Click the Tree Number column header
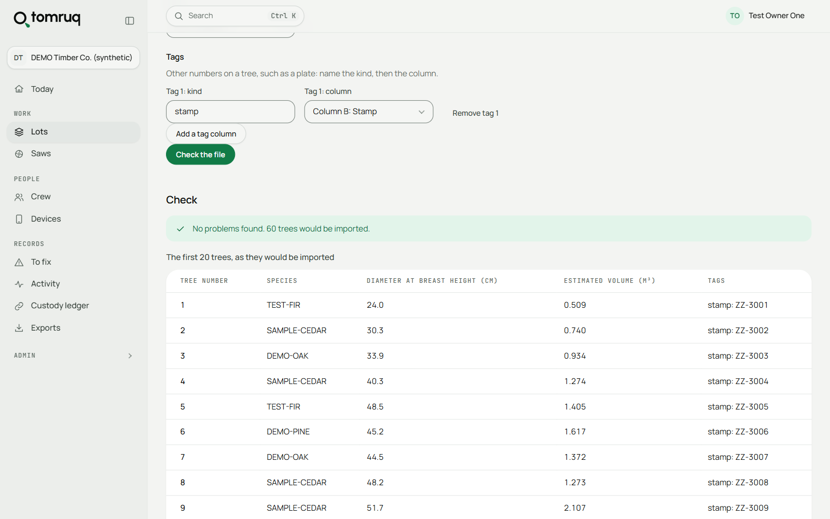 204,281
